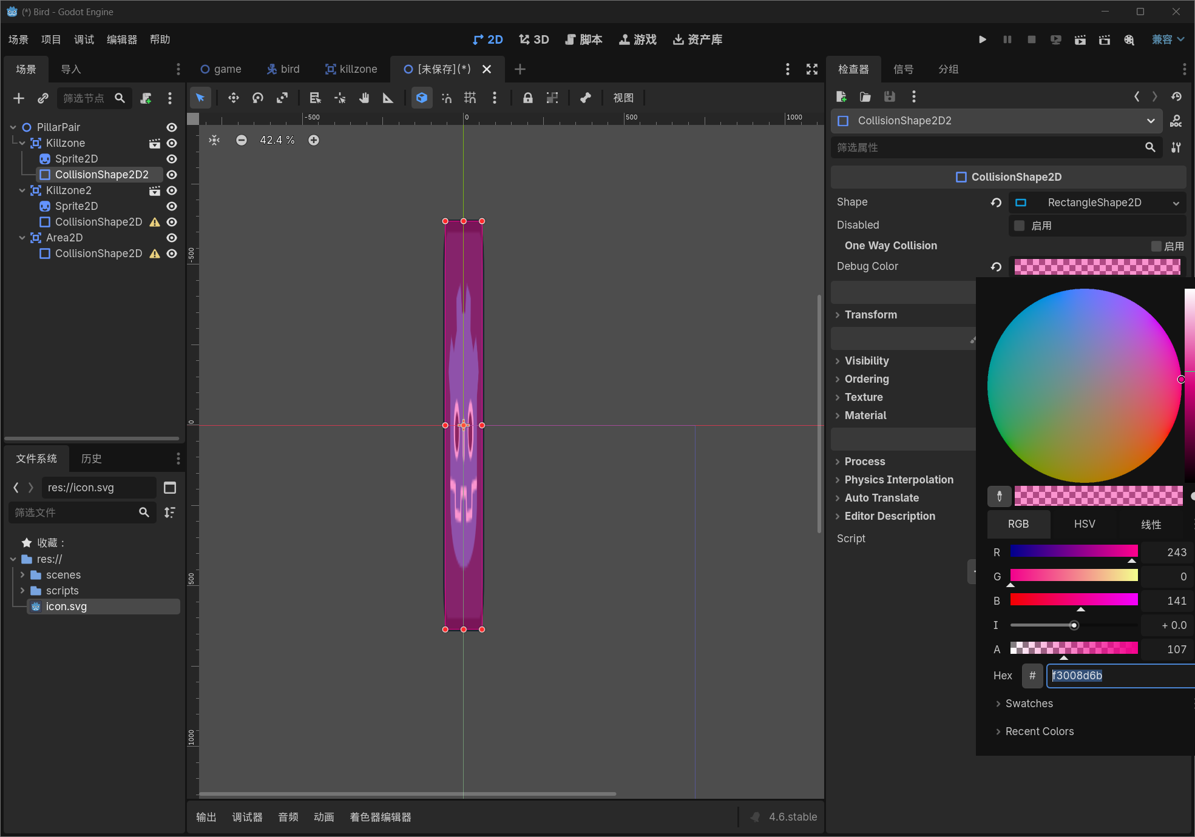Open the movie maker mode icon
This screenshot has height=837, width=1195.
point(1129,39)
